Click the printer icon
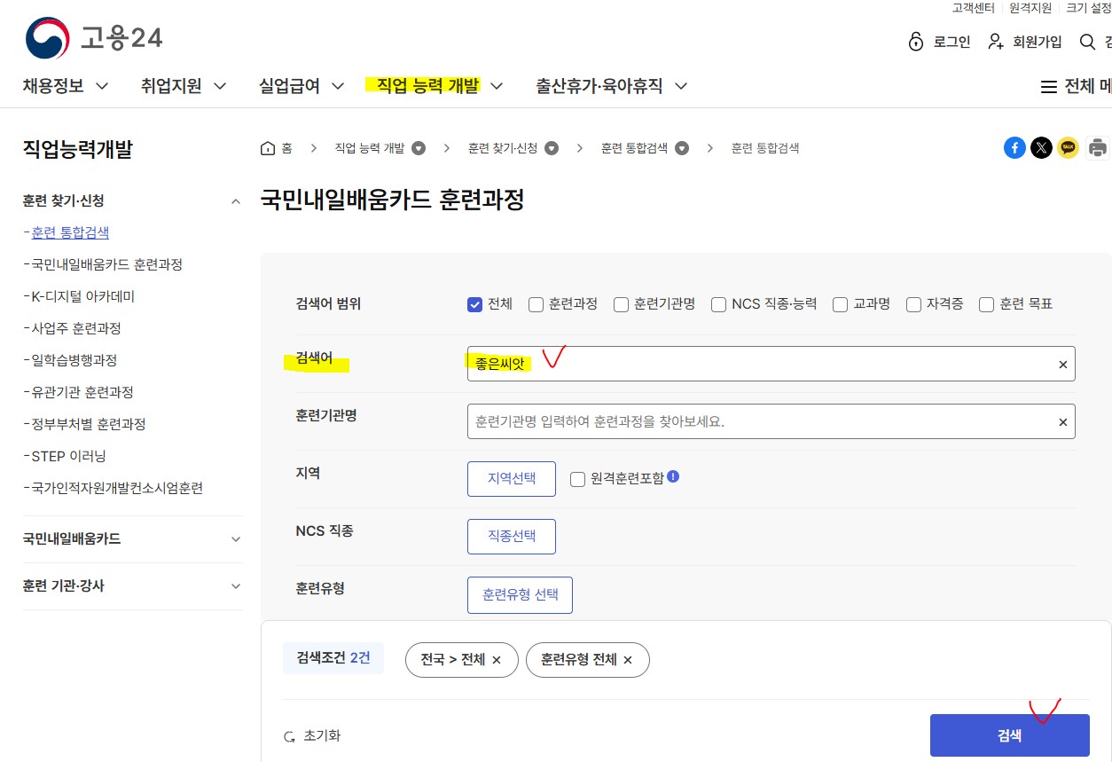 1098,148
